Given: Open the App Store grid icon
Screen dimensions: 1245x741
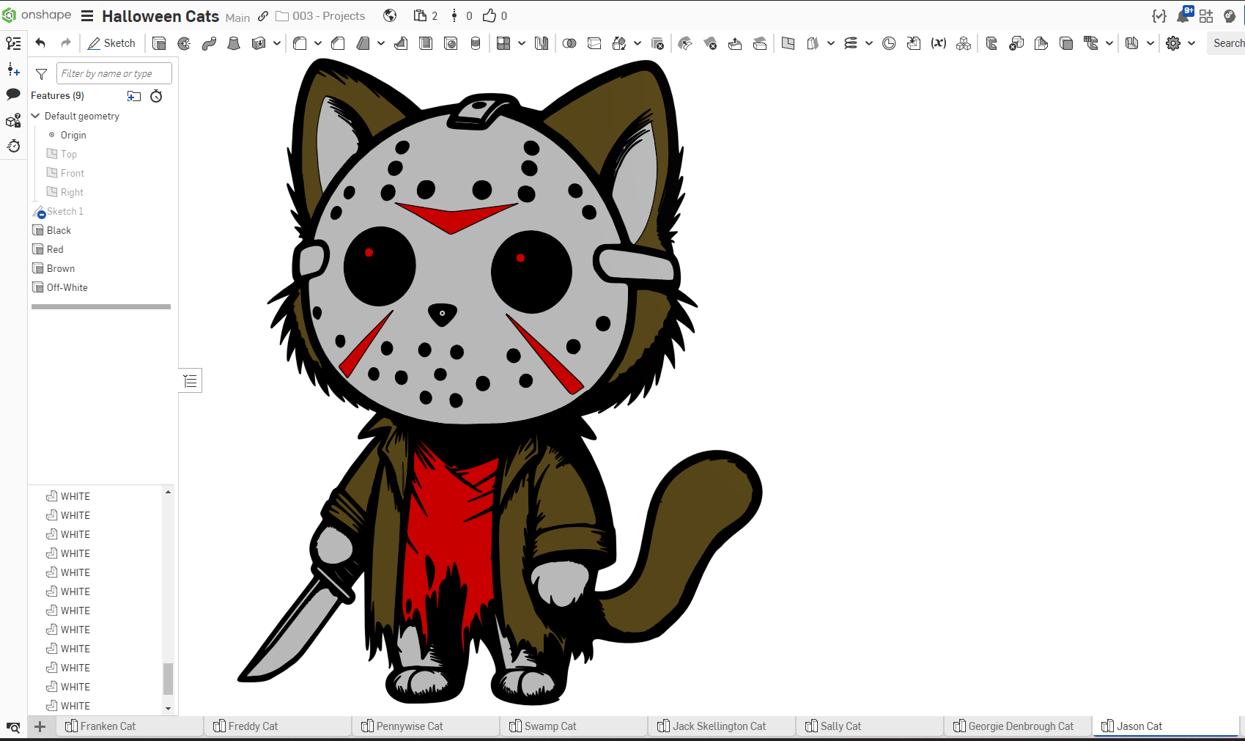Looking at the screenshot, I should point(1206,15).
